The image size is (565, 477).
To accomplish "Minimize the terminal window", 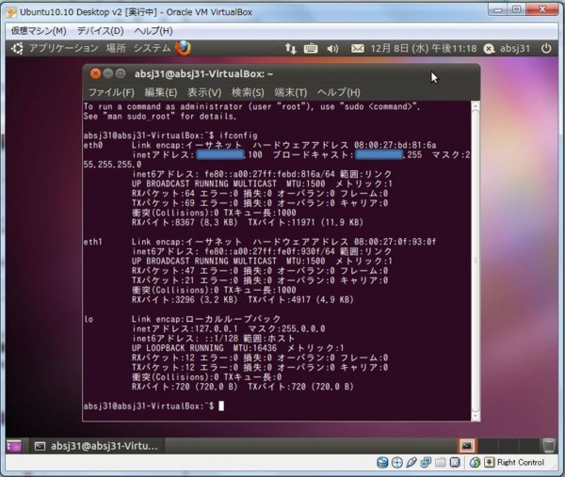I will coord(107,73).
